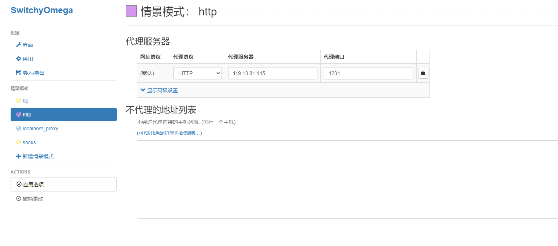Open 通用 settings via the gear icon
Screen dimensions: 558x246
(18, 59)
